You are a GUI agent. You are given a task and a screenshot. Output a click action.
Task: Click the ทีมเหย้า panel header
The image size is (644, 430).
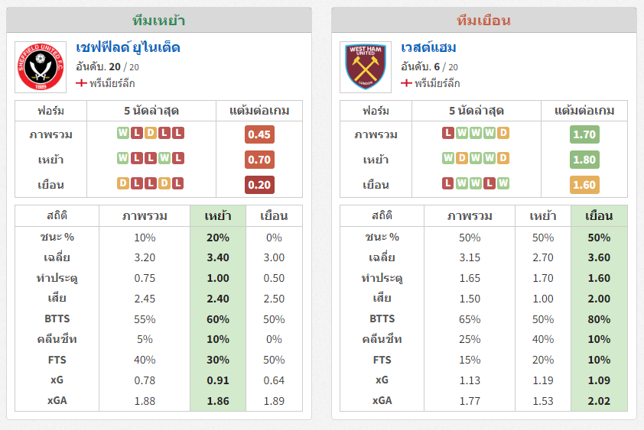pyautogui.click(x=159, y=20)
